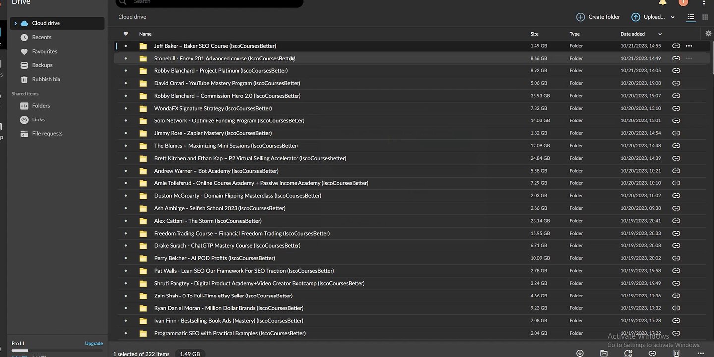Screen dimensions: 714x357
Task: Click folder icon beside Alex Cattoni row
Action: [143, 221]
